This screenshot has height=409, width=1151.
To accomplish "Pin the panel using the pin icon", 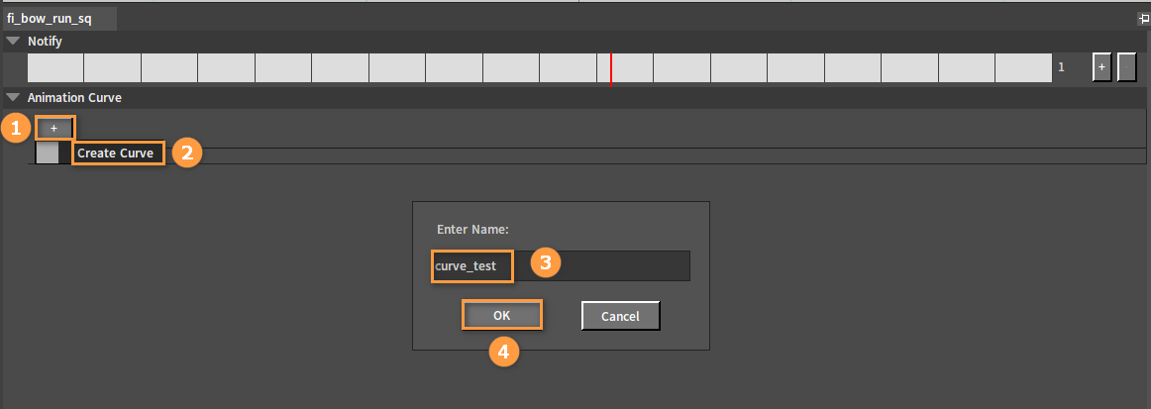I will pyautogui.click(x=1144, y=19).
